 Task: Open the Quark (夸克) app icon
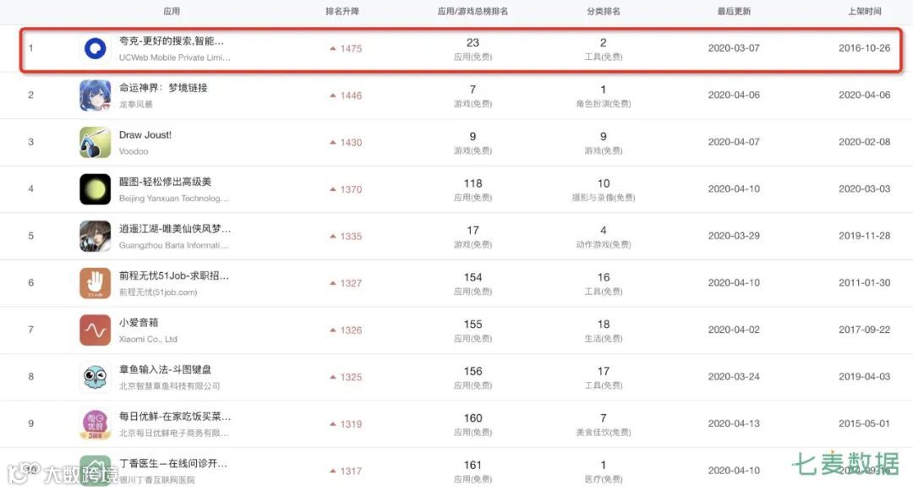coord(95,48)
